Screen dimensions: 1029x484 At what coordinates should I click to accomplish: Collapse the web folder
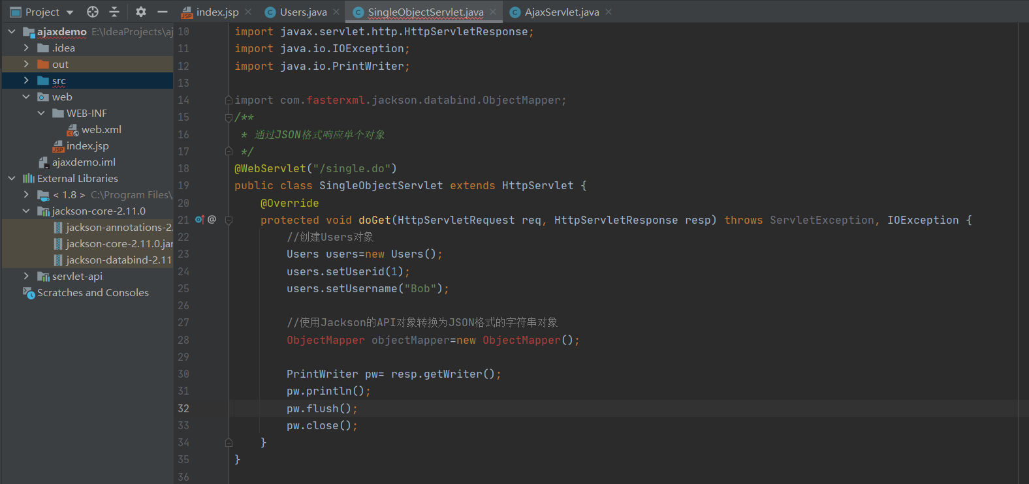click(26, 97)
